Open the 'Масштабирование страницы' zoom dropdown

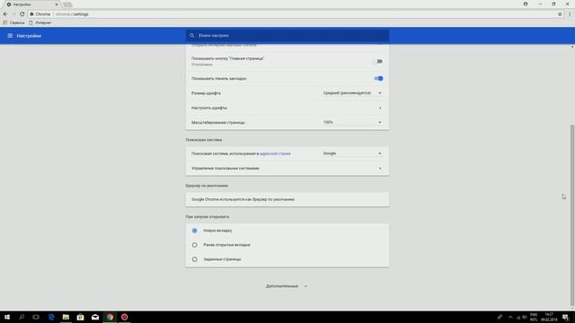point(352,122)
